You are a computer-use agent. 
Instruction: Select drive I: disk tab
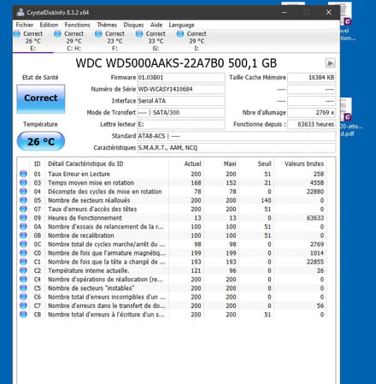(197, 41)
